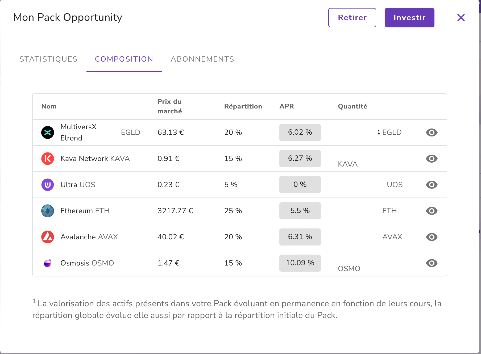Image resolution: width=481 pixels, height=354 pixels.
Task: Click the Kava Network KAVA name
Action: [95, 159]
